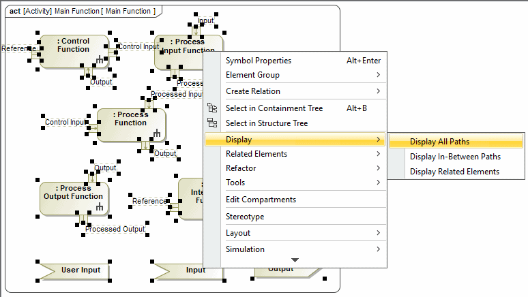This screenshot has height=297, width=528.
Task: Click the Processed Output pin label
Action: (115, 229)
